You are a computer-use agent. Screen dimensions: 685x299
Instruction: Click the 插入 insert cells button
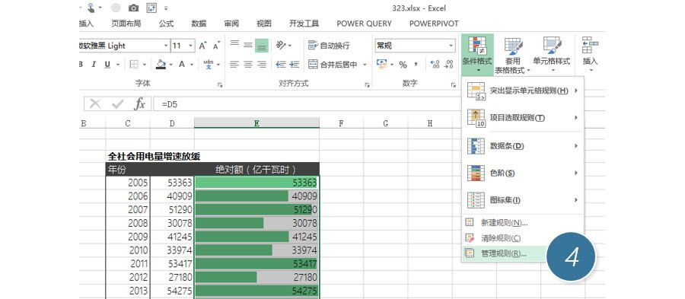point(590,55)
